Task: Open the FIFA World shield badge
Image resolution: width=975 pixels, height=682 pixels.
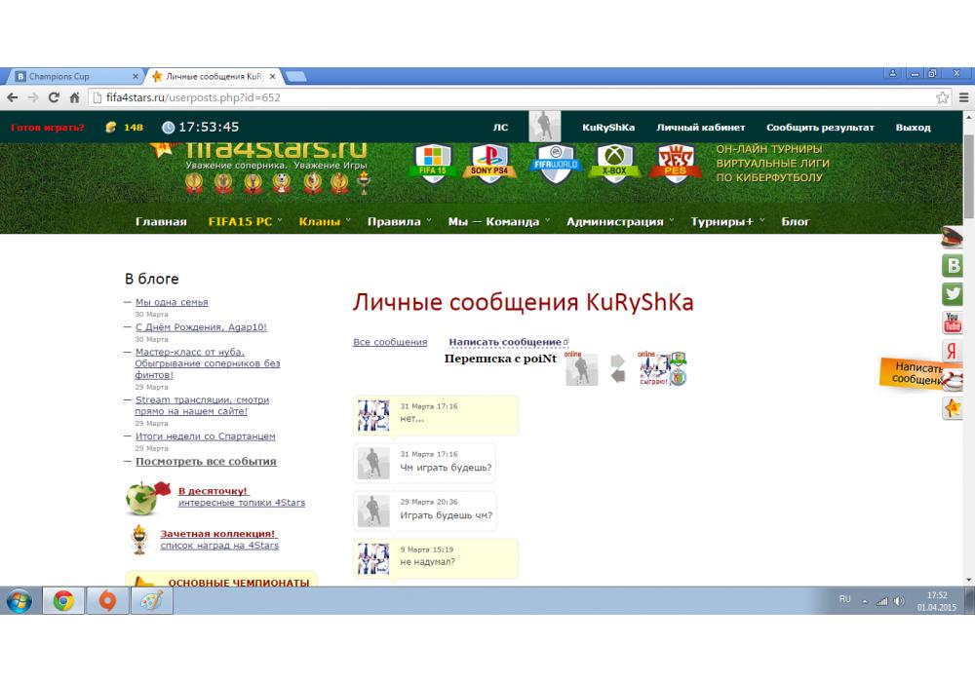Action: pyautogui.click(x=556, y=163)
